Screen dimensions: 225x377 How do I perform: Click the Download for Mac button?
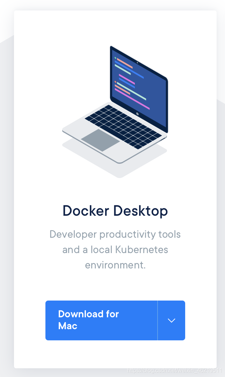[x=101, y=320]
